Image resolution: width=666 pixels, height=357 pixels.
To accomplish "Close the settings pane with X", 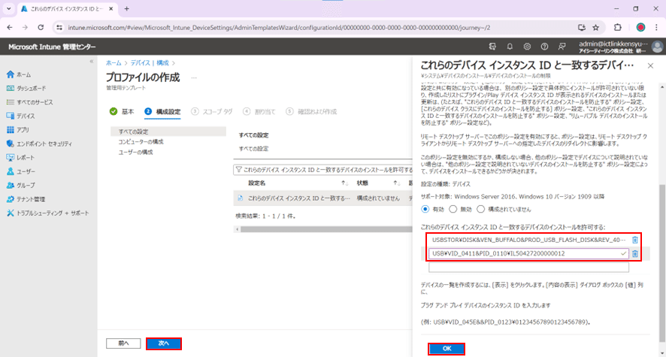I will [x=650, y=66].
